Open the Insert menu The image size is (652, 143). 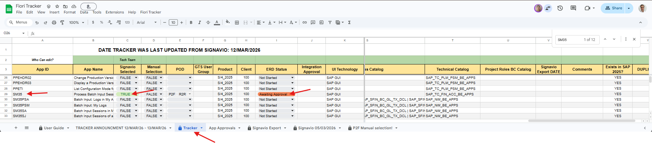click(54, 12)
